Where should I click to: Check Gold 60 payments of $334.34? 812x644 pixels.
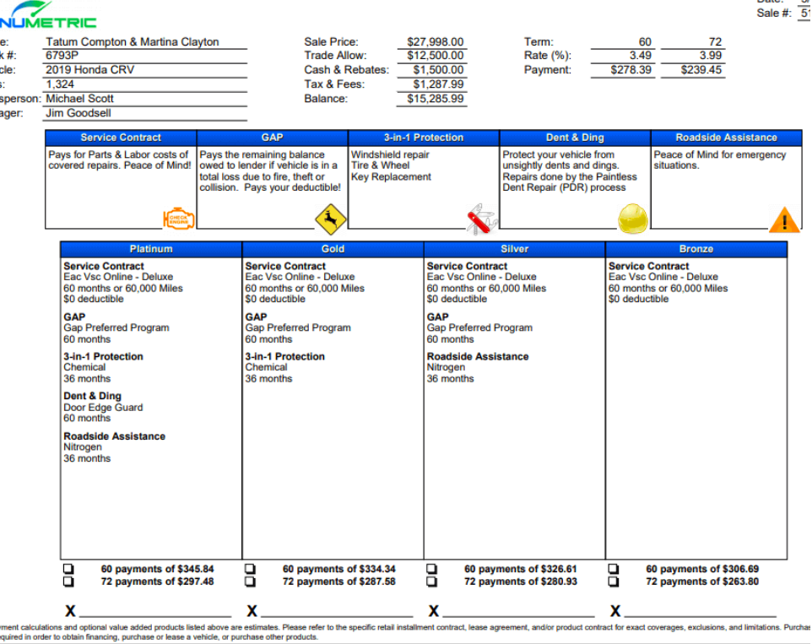pos(250,569)
